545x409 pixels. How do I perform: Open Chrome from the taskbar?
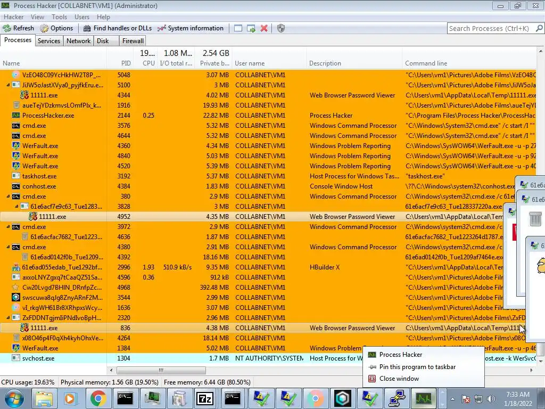(x=98, y=398)
